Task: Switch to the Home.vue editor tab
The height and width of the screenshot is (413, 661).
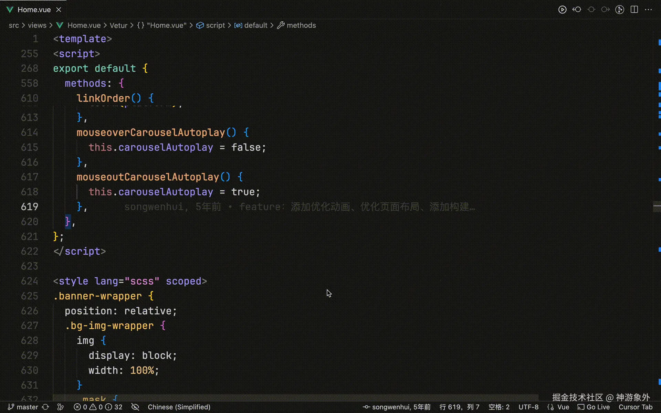Action: point(33,10)
